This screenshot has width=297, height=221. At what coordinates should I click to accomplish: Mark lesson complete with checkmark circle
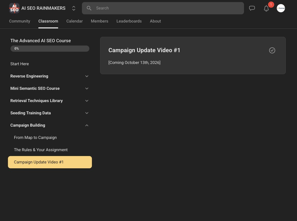(x=272, y=50)
